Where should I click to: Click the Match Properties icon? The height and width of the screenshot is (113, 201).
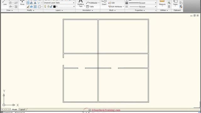coord(181,7)
